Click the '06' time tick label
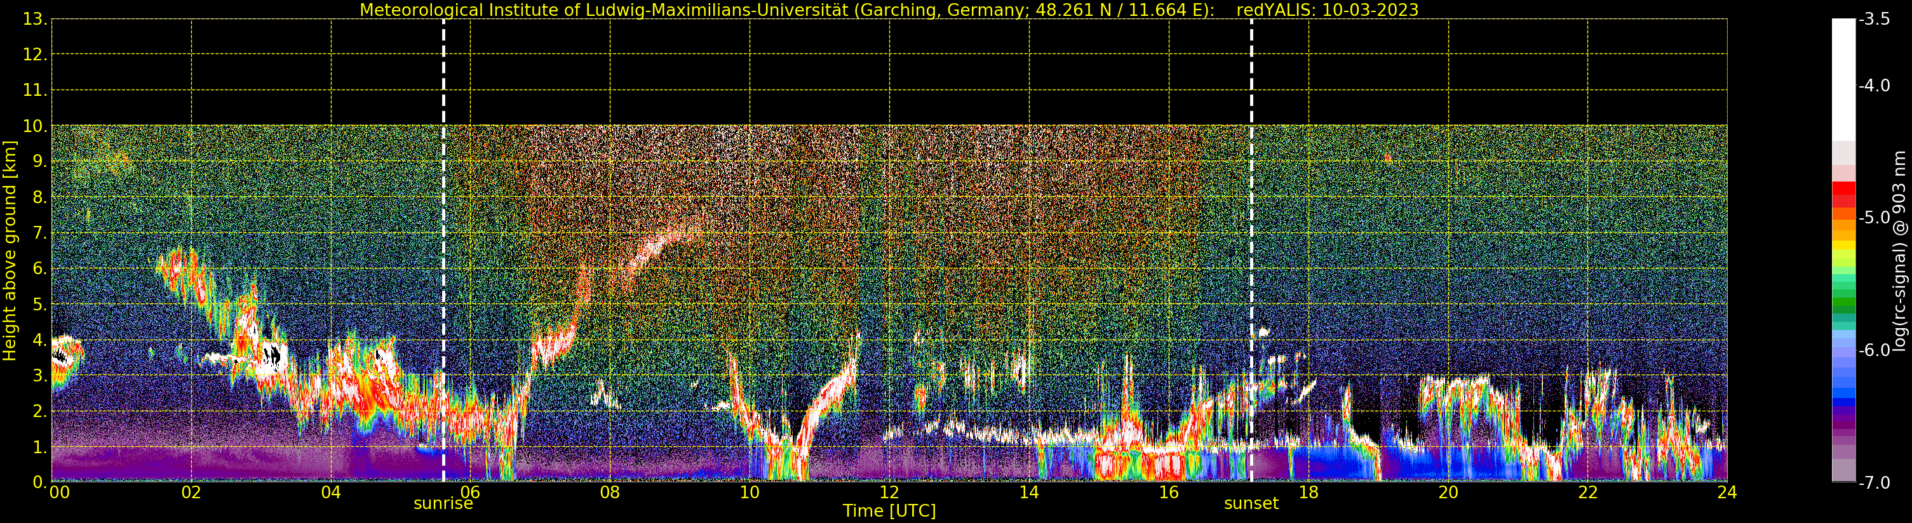 pyautogui.click(x=471, y=493)
